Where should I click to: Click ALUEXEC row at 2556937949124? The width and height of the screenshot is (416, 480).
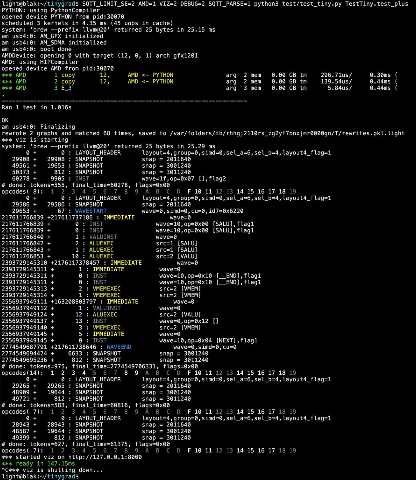pos(101,314)
